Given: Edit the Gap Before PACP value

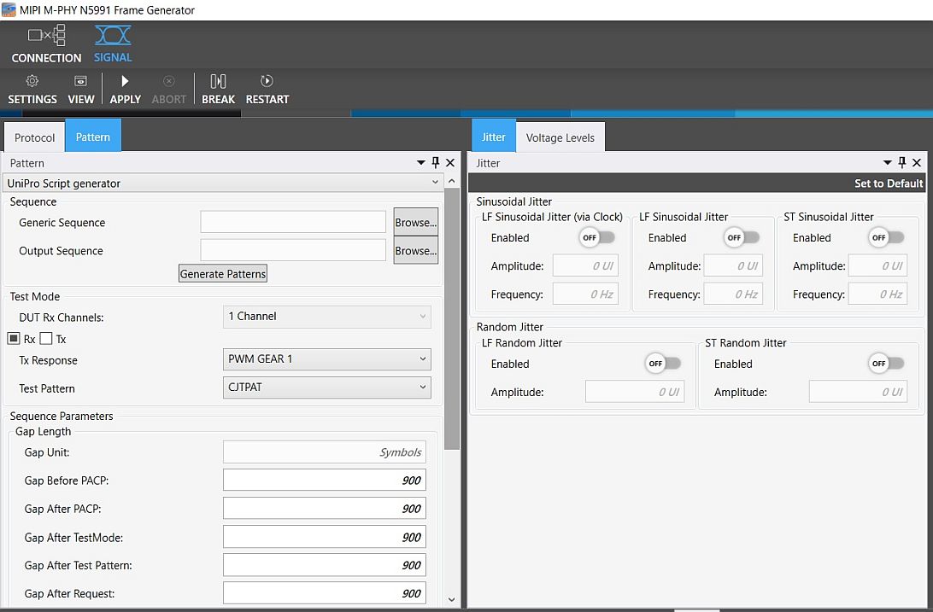Looking at the screenshot, I should point(324,480).
